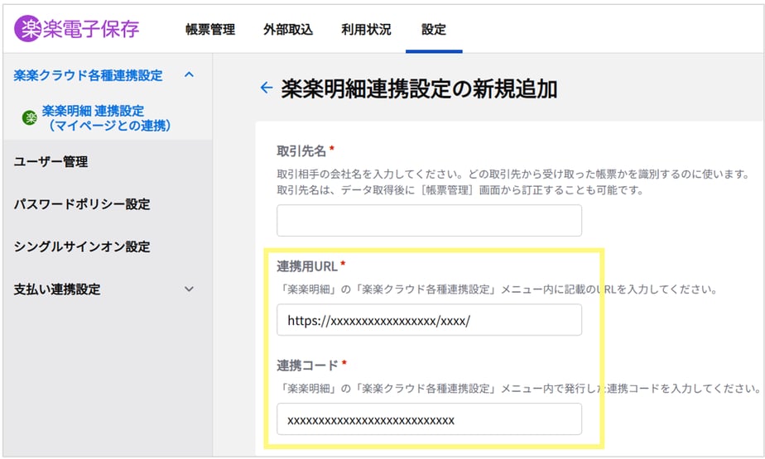The height and width of the screenshot is (459, 765).
Task: Click the help text about 帳票管理 画面から訂正
Action: 460,190
